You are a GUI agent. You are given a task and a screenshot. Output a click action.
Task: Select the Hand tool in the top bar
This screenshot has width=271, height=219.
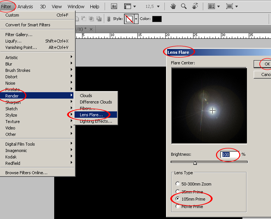[173, 6]
